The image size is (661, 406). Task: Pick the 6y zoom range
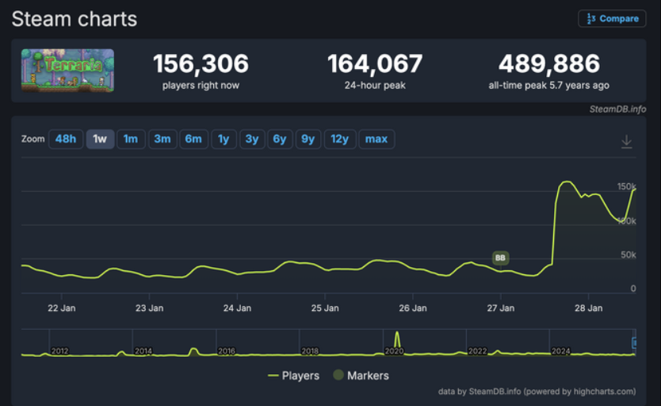[x=279, y=140]
